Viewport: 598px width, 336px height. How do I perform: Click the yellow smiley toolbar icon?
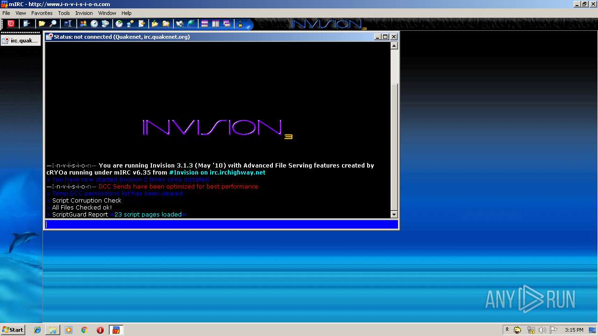tap(241, 24)
